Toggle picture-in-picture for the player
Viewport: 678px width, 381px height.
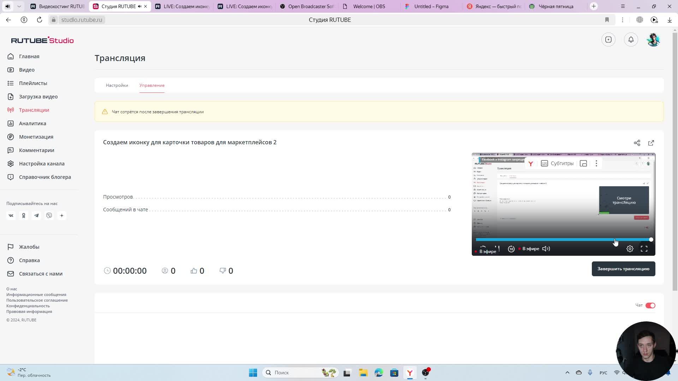click(x=583, y=163)
